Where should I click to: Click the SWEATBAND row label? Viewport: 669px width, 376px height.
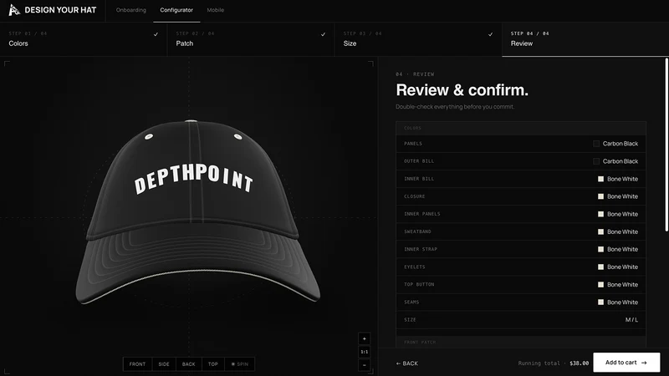coord(417,232)
